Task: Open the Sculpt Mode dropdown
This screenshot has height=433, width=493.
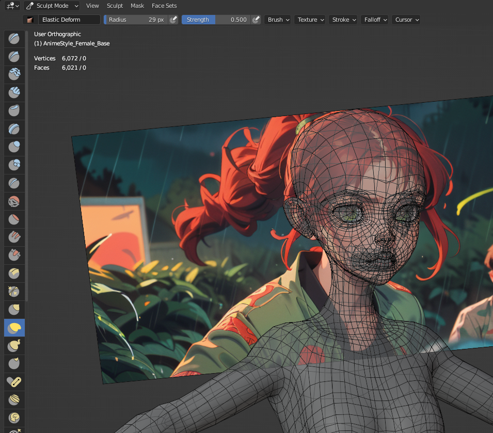Action: click(x=52, y=6)
